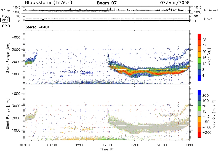Click the '60' tick on the Nave axis
The height and width of the screenshot is (151, 219).
point(196,16)
